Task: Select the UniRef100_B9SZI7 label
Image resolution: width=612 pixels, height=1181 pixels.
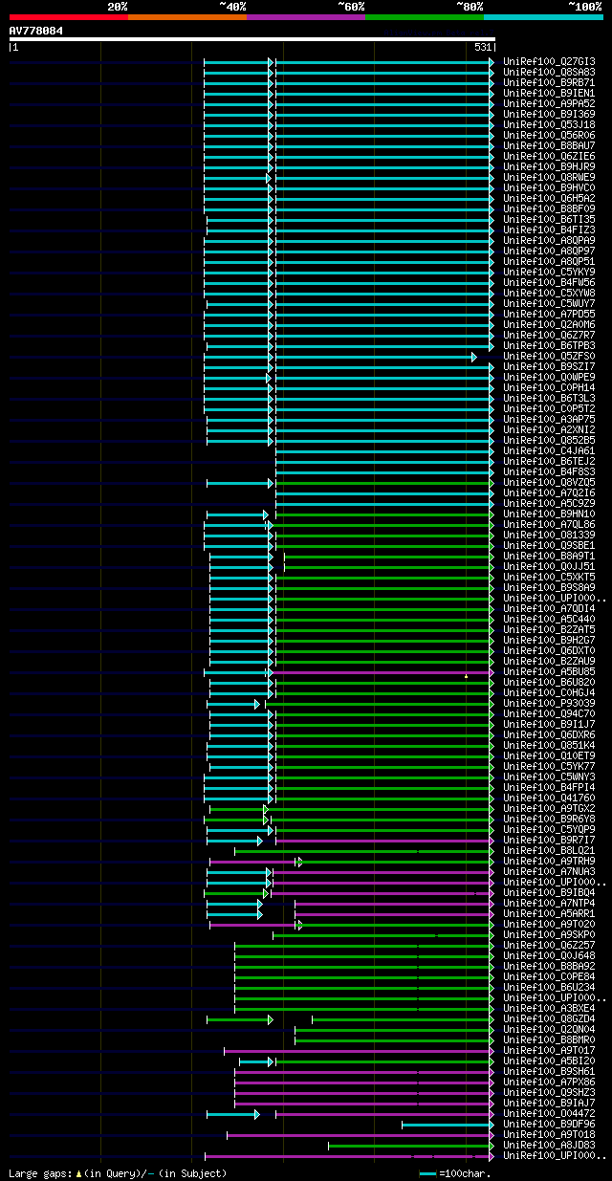Action: (549, 366)
